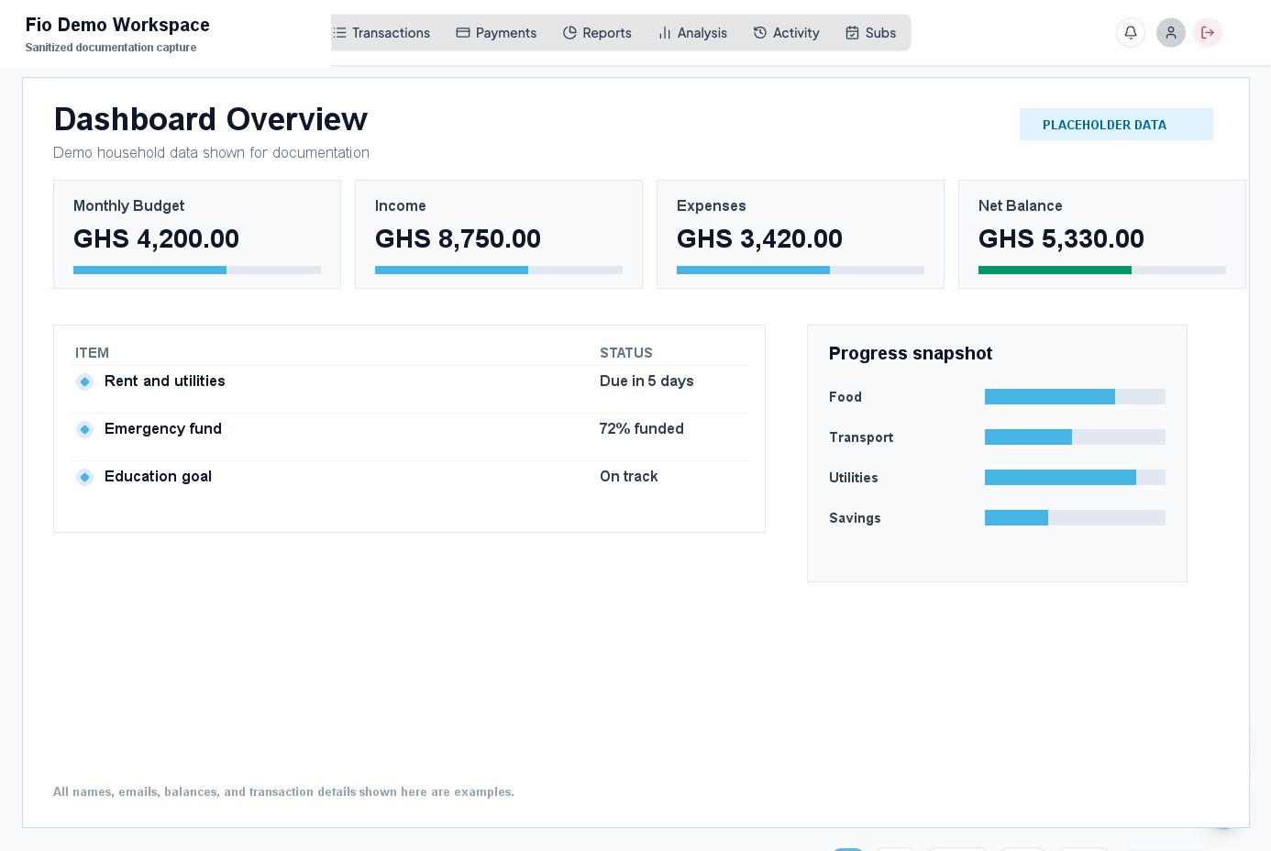Click the footer disclaimer about example data
The width and height of the screenshot is (1271, 851).
283,792
